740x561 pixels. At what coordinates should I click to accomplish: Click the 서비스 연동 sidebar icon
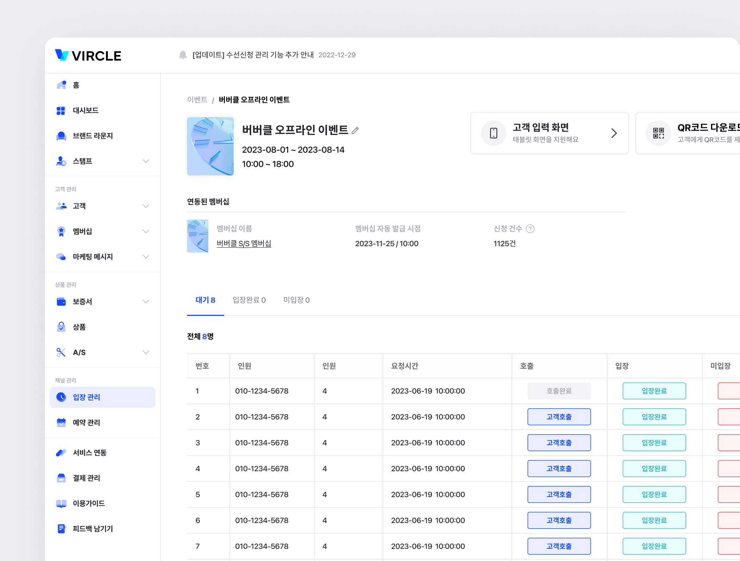[x=61, y=453]
